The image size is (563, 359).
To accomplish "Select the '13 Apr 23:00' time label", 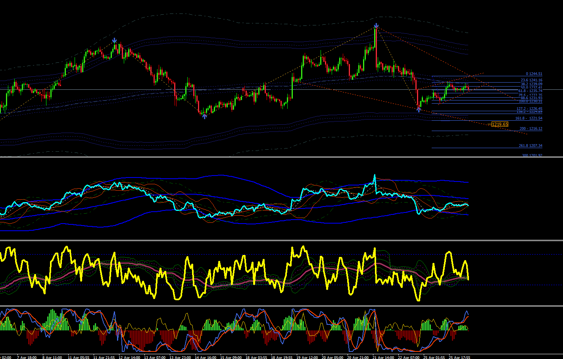I will 180,357.
